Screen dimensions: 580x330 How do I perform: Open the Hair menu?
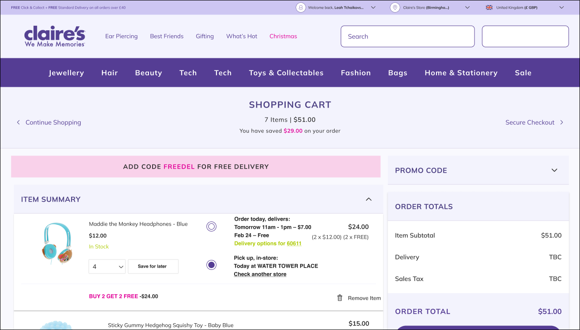click(x=110, y=73)
